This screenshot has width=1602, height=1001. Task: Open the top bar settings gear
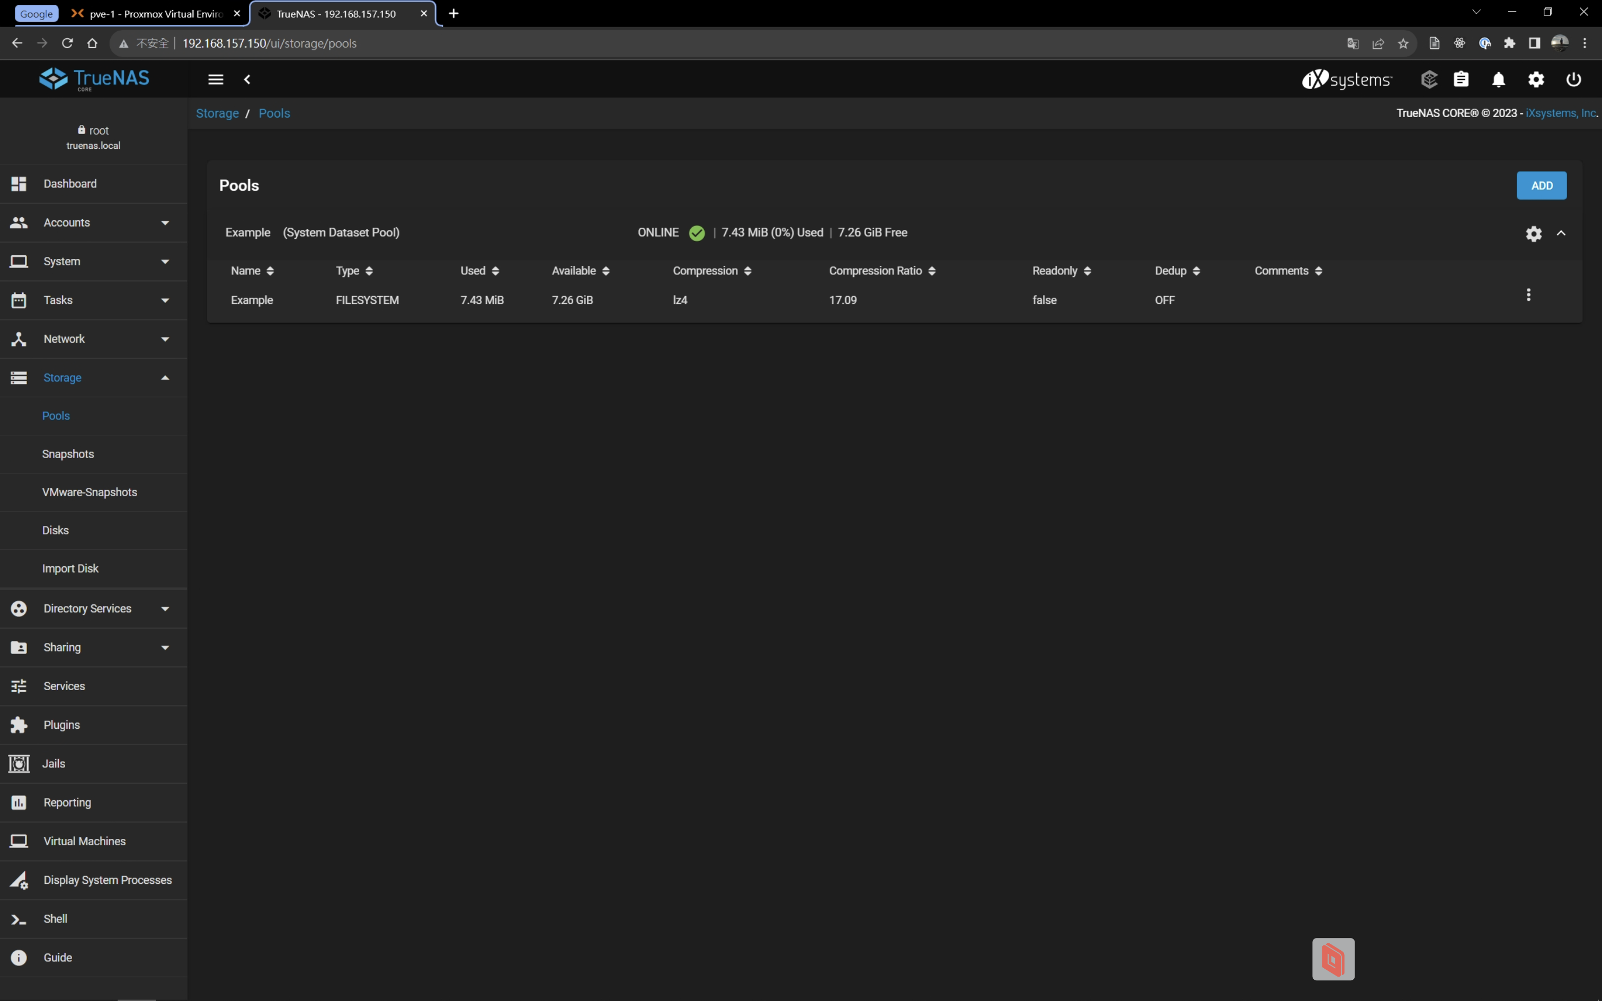[x=1536, y=79]
